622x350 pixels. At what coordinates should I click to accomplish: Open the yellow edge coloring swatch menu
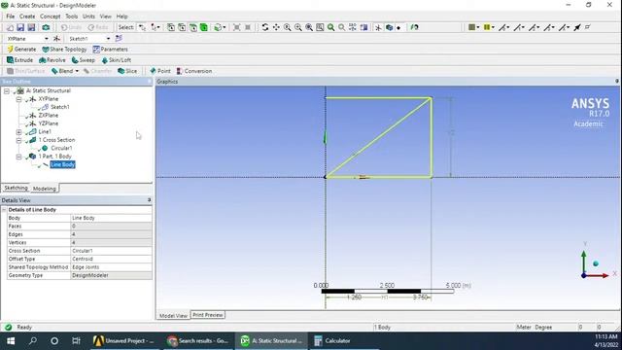tap(489, 27)
